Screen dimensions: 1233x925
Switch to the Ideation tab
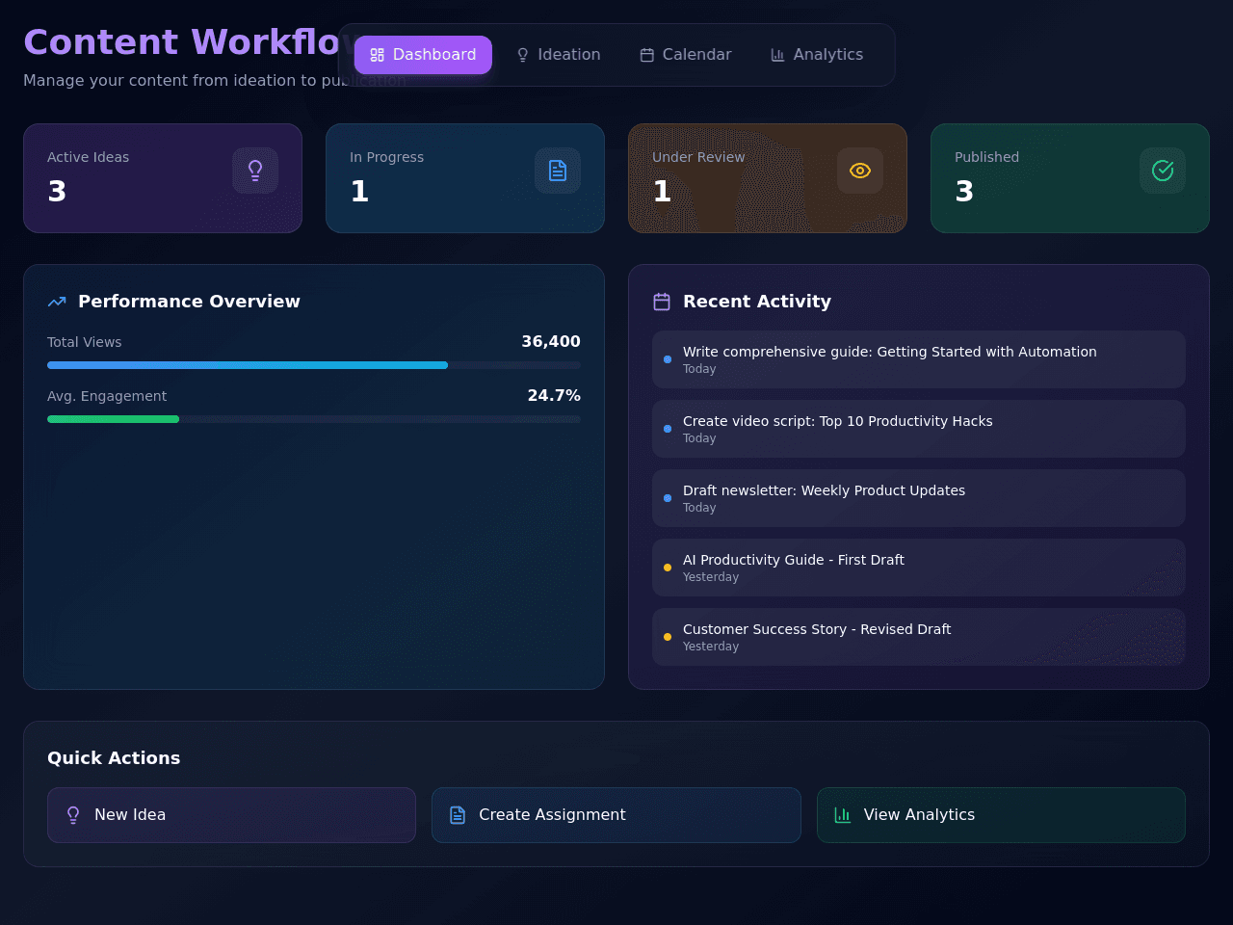click(x=559, y=55)
